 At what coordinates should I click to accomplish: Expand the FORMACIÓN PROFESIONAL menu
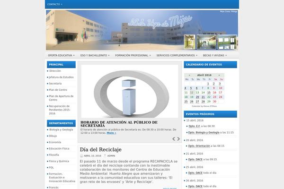[x=133, y=55]
